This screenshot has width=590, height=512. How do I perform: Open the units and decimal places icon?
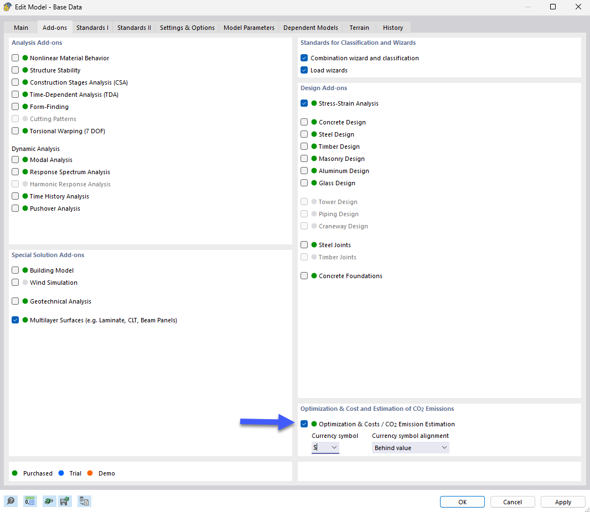pos(30,501)
